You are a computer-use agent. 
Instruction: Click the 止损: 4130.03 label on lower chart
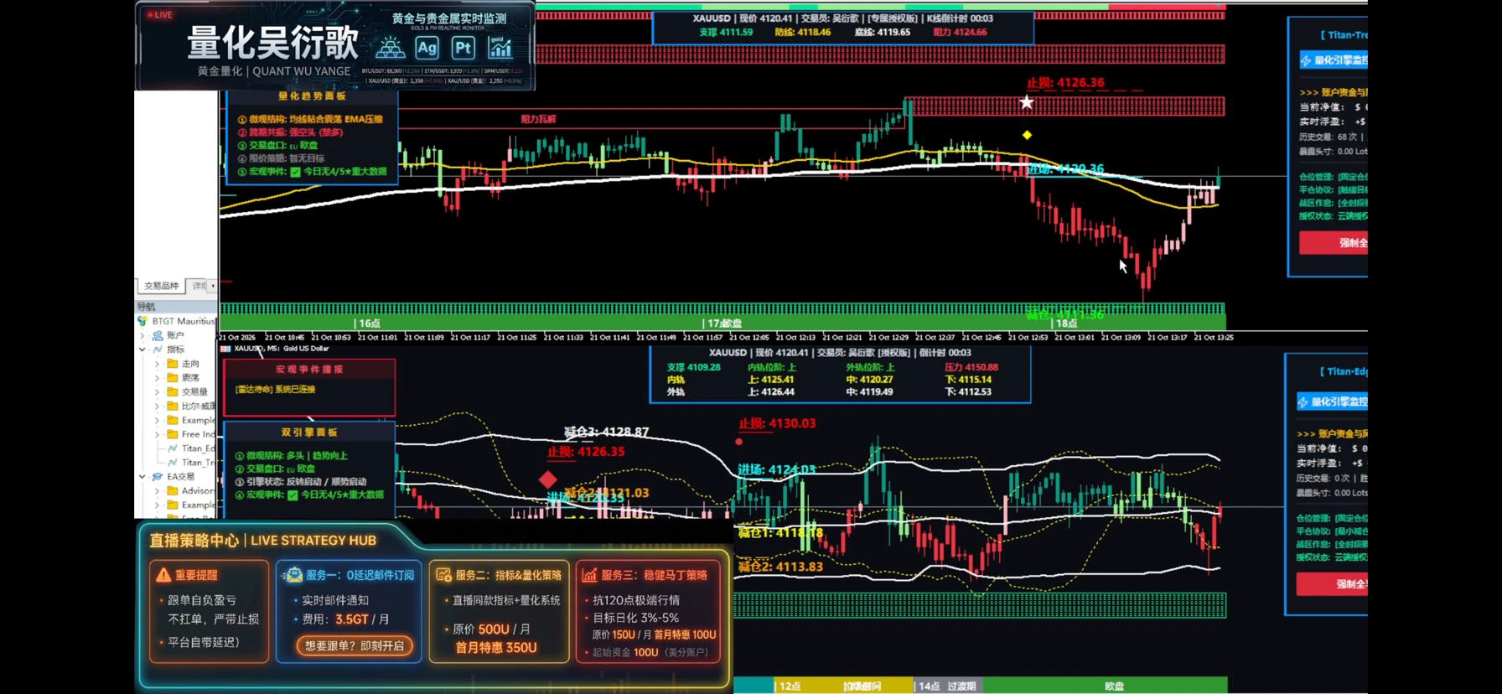(x=776, y=423)
